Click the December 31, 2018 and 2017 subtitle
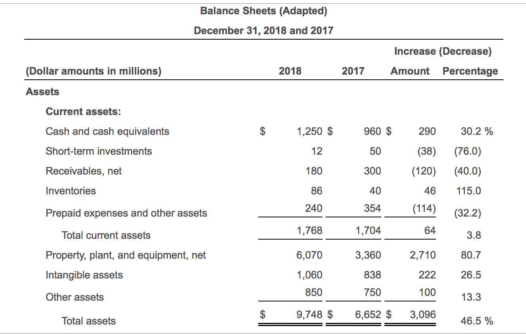 pos(263,30)
